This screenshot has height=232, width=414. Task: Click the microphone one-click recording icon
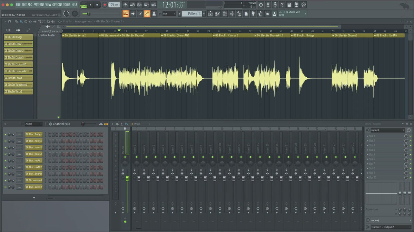pyautogui.click(x=275, y=5)
